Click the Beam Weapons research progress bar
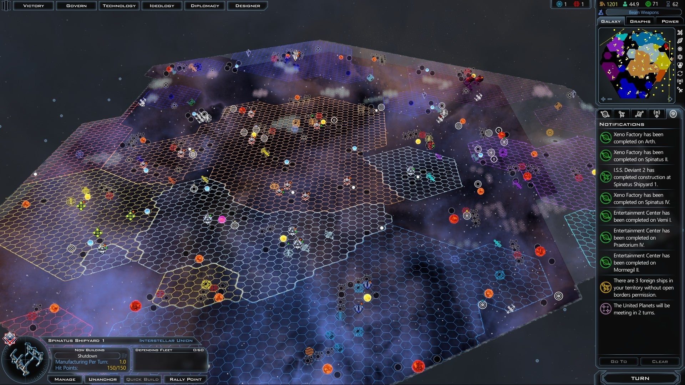The width and height of the screenshot is (685, 385). click(643, 12)
